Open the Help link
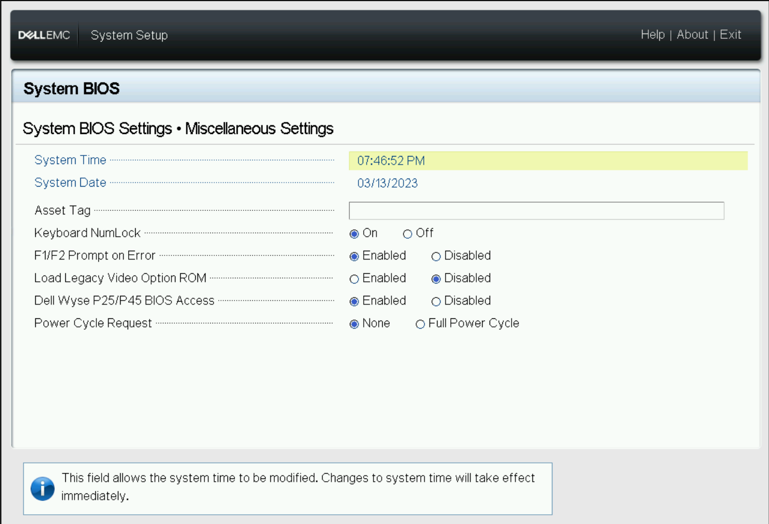The height and width of the screenshot is (524, 769). 652,35
